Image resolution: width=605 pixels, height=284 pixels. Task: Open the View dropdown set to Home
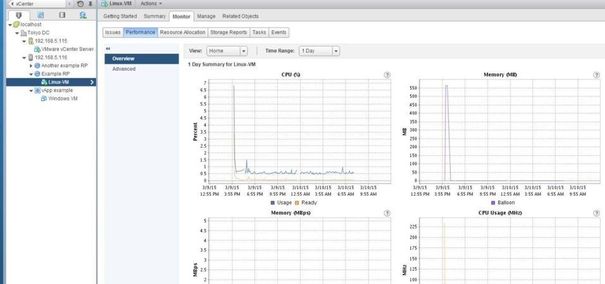(227, 50)
